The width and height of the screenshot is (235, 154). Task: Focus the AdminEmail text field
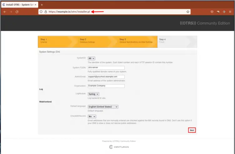click(106, 77)
